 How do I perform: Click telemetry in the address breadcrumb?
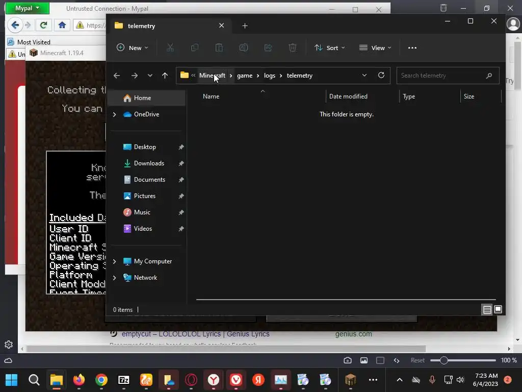click(299, 76)
